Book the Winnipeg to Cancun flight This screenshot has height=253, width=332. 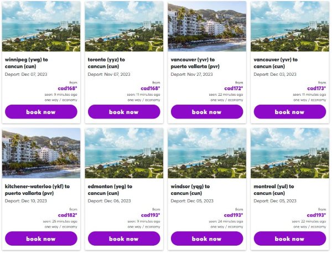pos(41,112)
